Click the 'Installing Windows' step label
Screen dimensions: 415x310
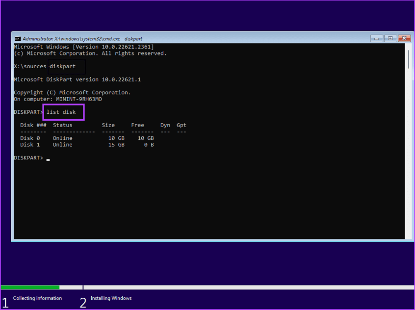click(111, 298)
